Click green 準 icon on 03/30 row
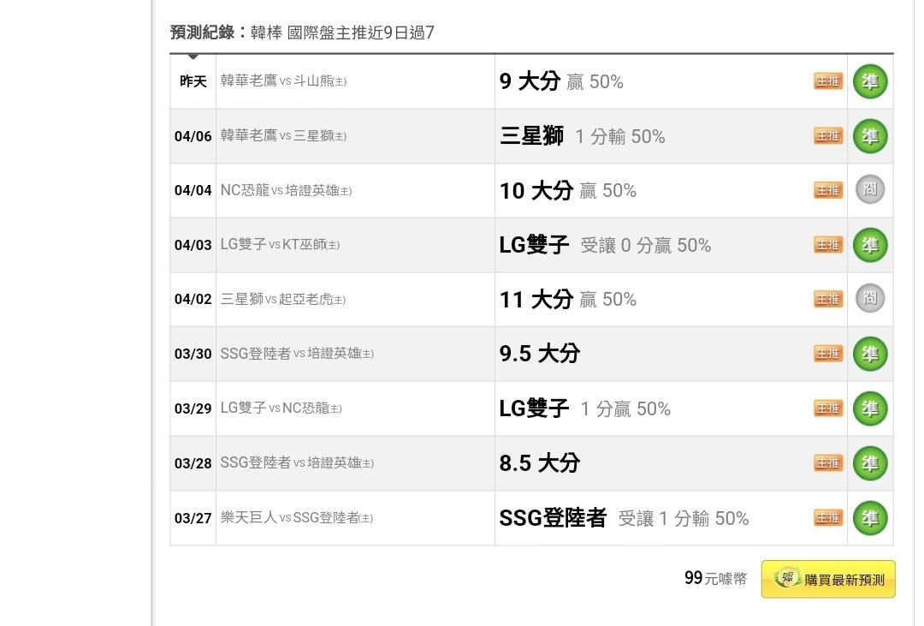 [x=870, y=354]
